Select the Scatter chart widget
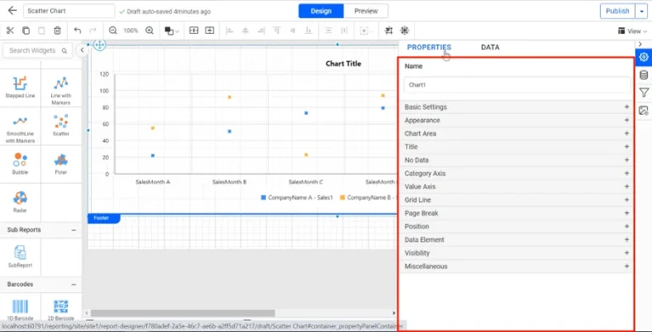 (61, 125)
